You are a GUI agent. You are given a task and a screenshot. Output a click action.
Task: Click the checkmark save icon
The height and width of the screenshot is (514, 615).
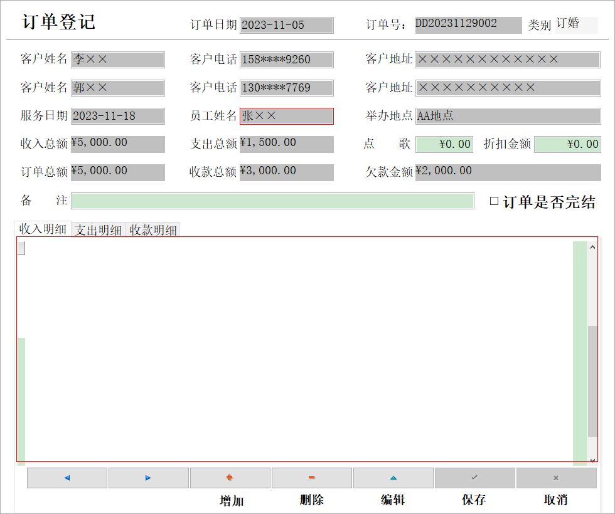tap(474, 478)
